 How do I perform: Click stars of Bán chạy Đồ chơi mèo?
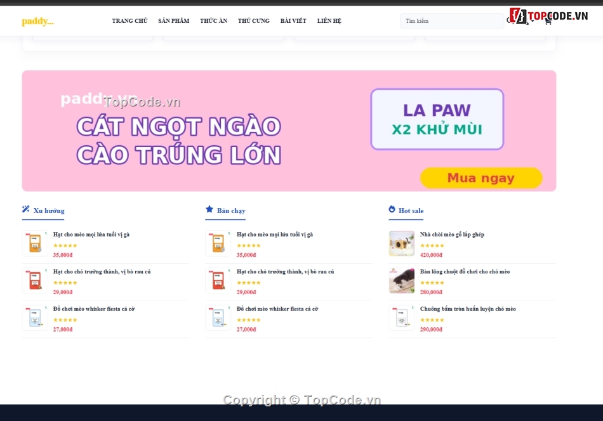(x=249, y=320)
